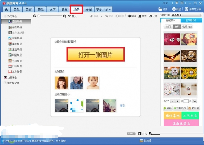Select 明星场景 in the scene list
This screenshot has height=145, width=204.
pyautogui.click(x=15, y=55)
